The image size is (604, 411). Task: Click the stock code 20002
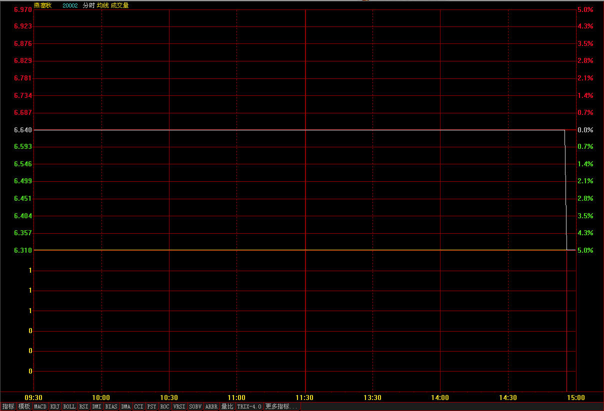(70, 5)
